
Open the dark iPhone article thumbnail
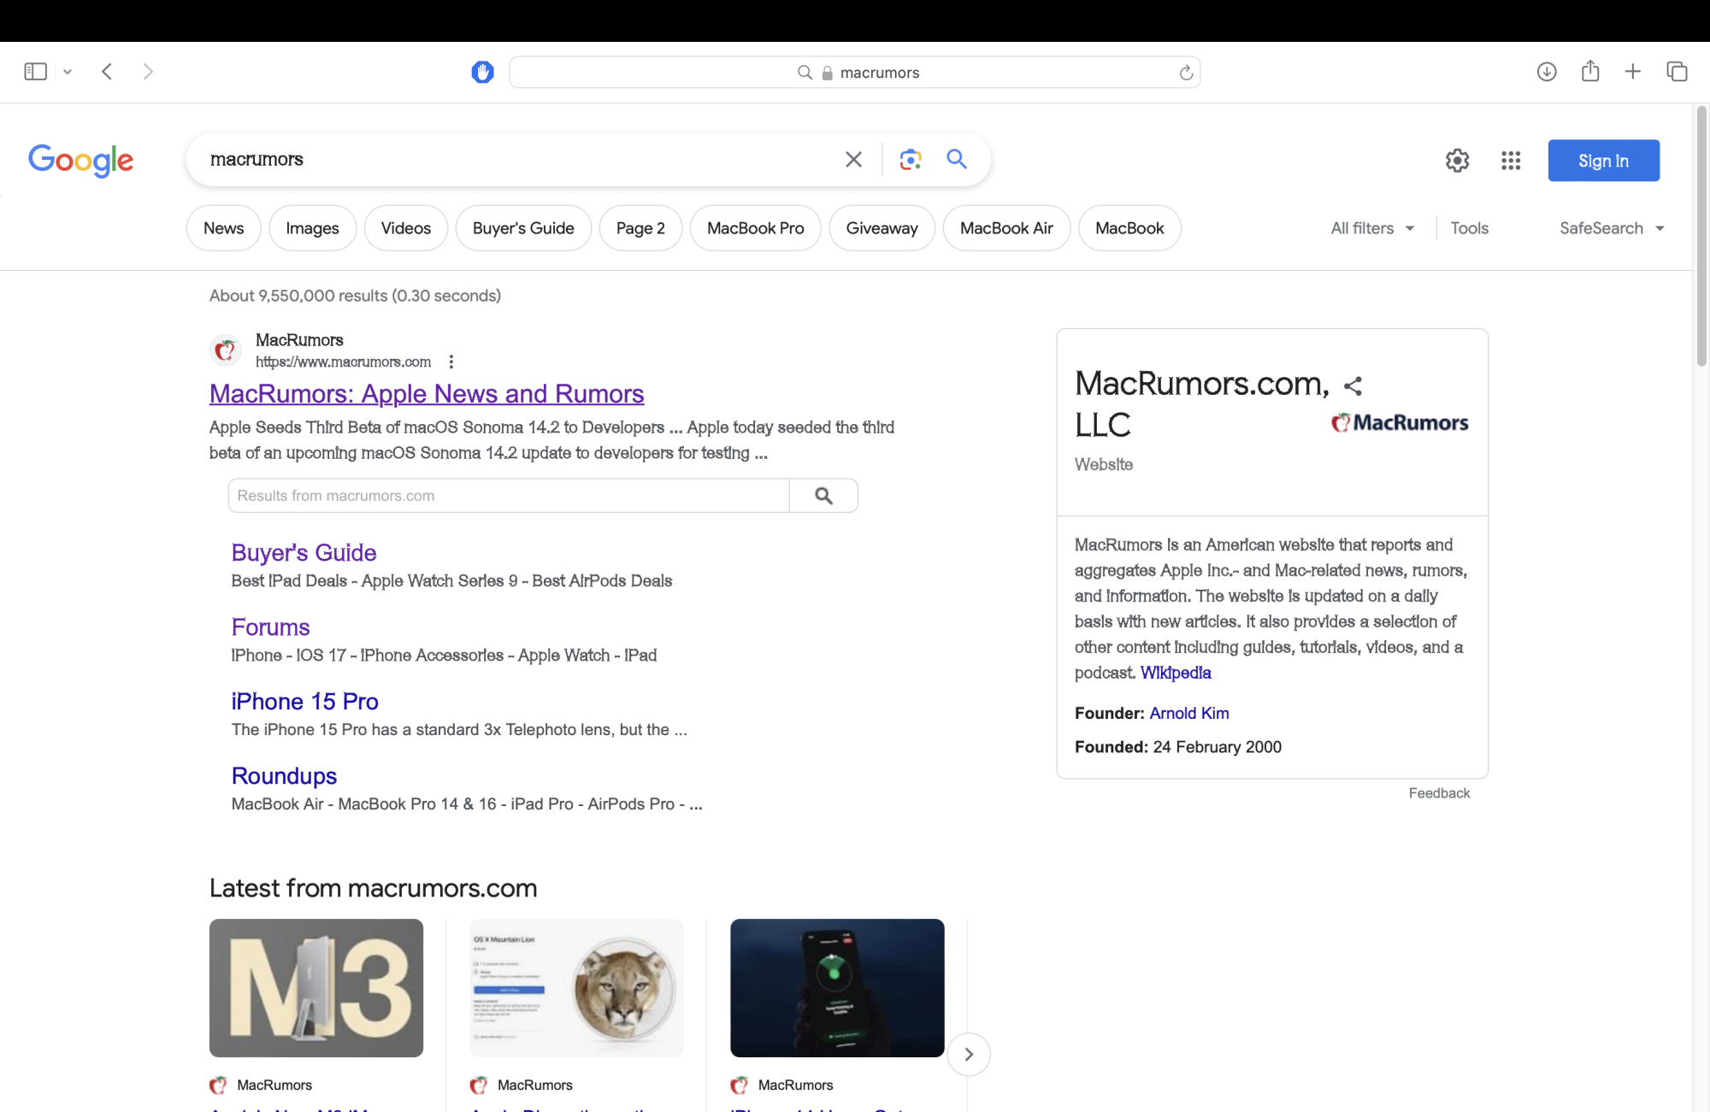point(837,988)
